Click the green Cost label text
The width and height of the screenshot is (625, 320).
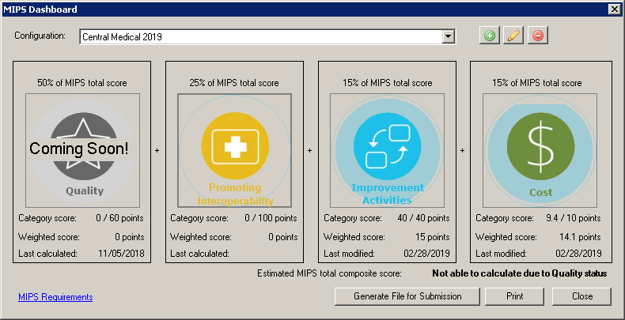[539, 192]
